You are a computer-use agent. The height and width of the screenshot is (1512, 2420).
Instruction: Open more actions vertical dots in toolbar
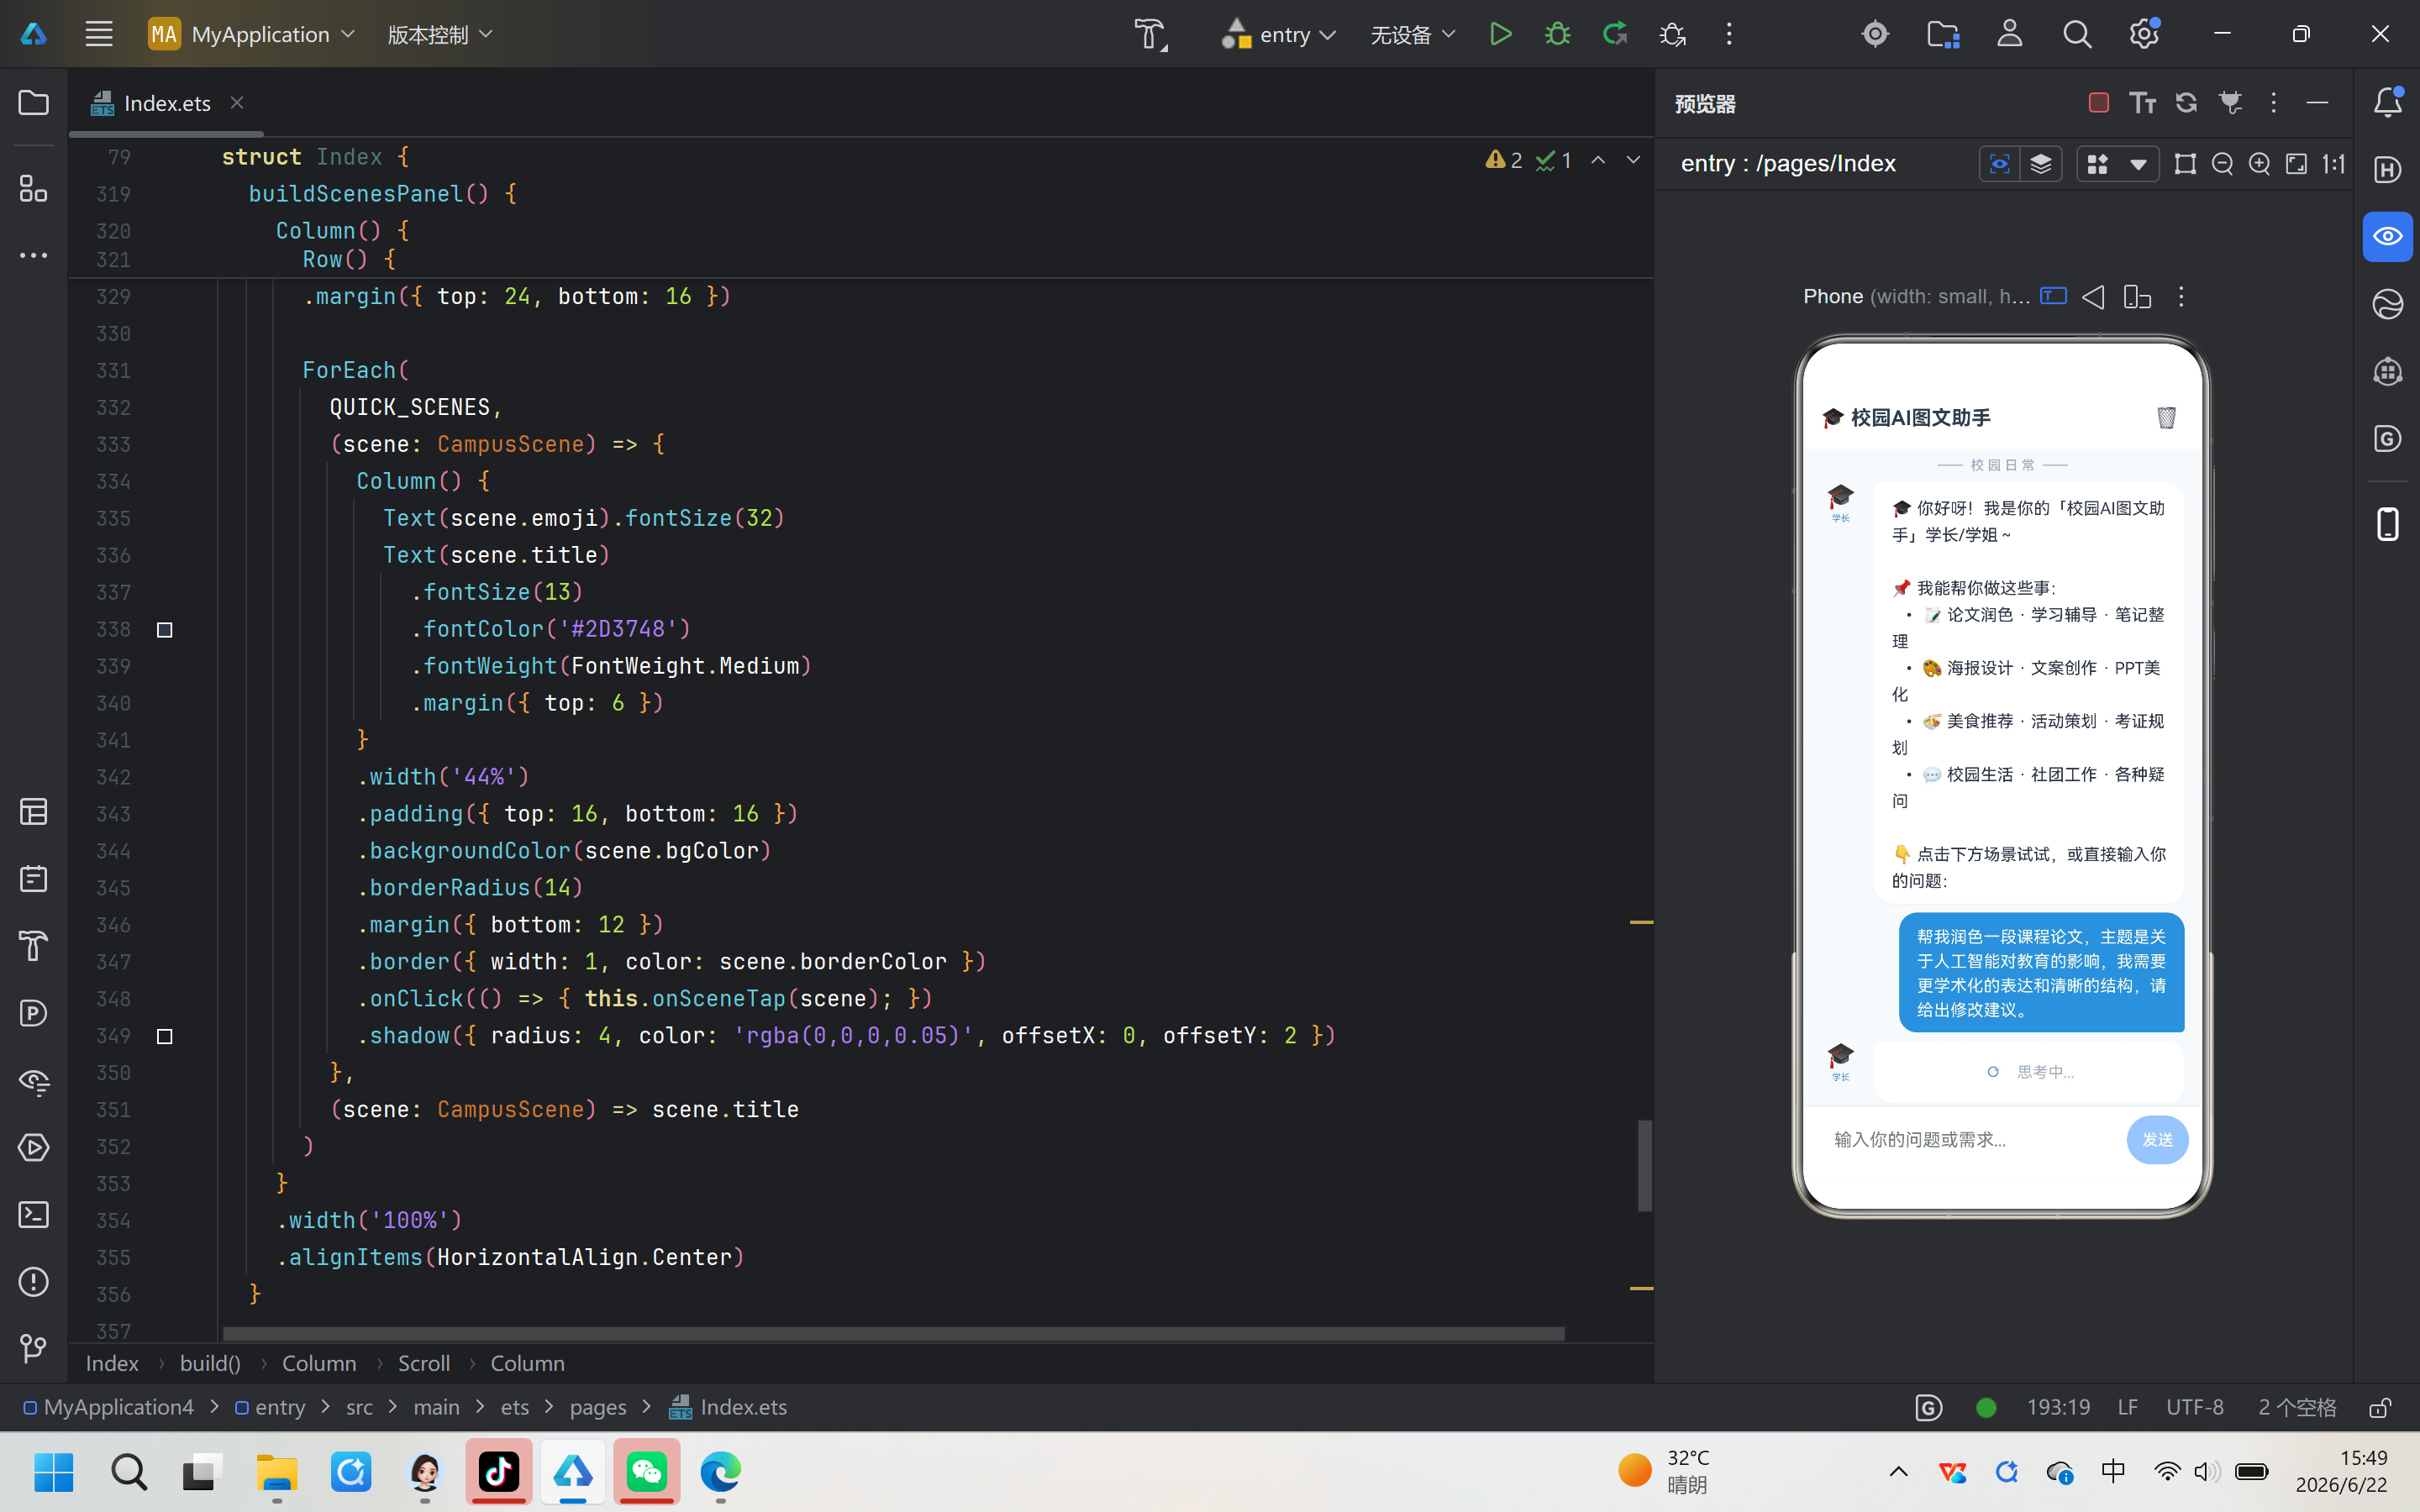pyautogui.click(x=1729, y=34)
